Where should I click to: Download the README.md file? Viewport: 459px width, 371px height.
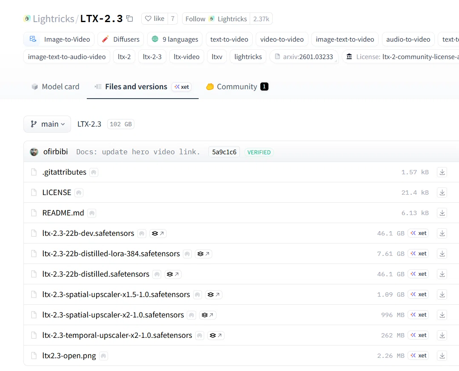442,213
